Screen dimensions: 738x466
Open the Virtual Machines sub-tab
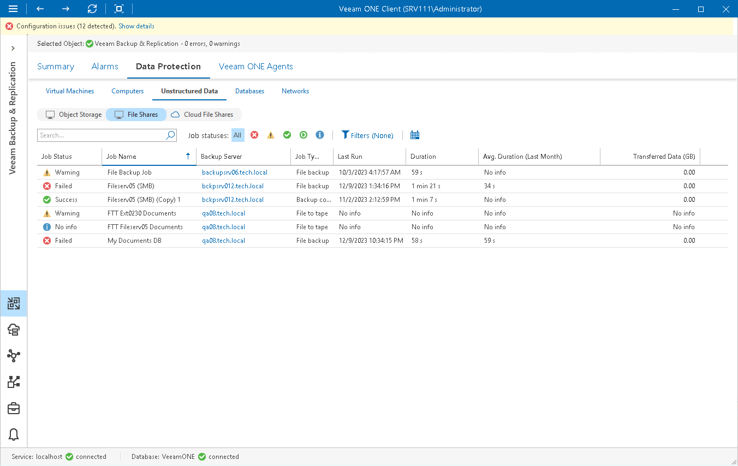[x=70, y=91]
